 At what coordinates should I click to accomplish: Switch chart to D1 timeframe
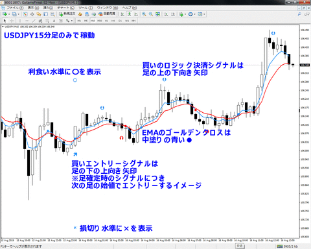tap(120, 21)
